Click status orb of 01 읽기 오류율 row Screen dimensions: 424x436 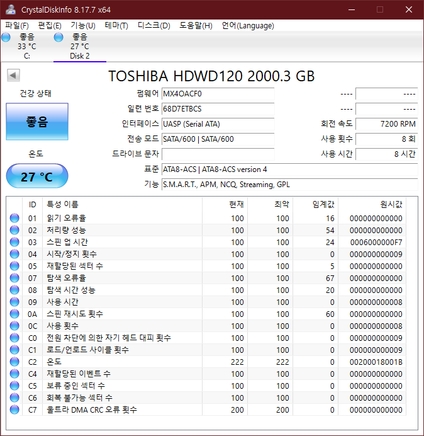coord(14,218)
